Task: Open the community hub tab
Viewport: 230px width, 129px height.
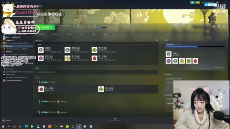Action: coord(55,34)
